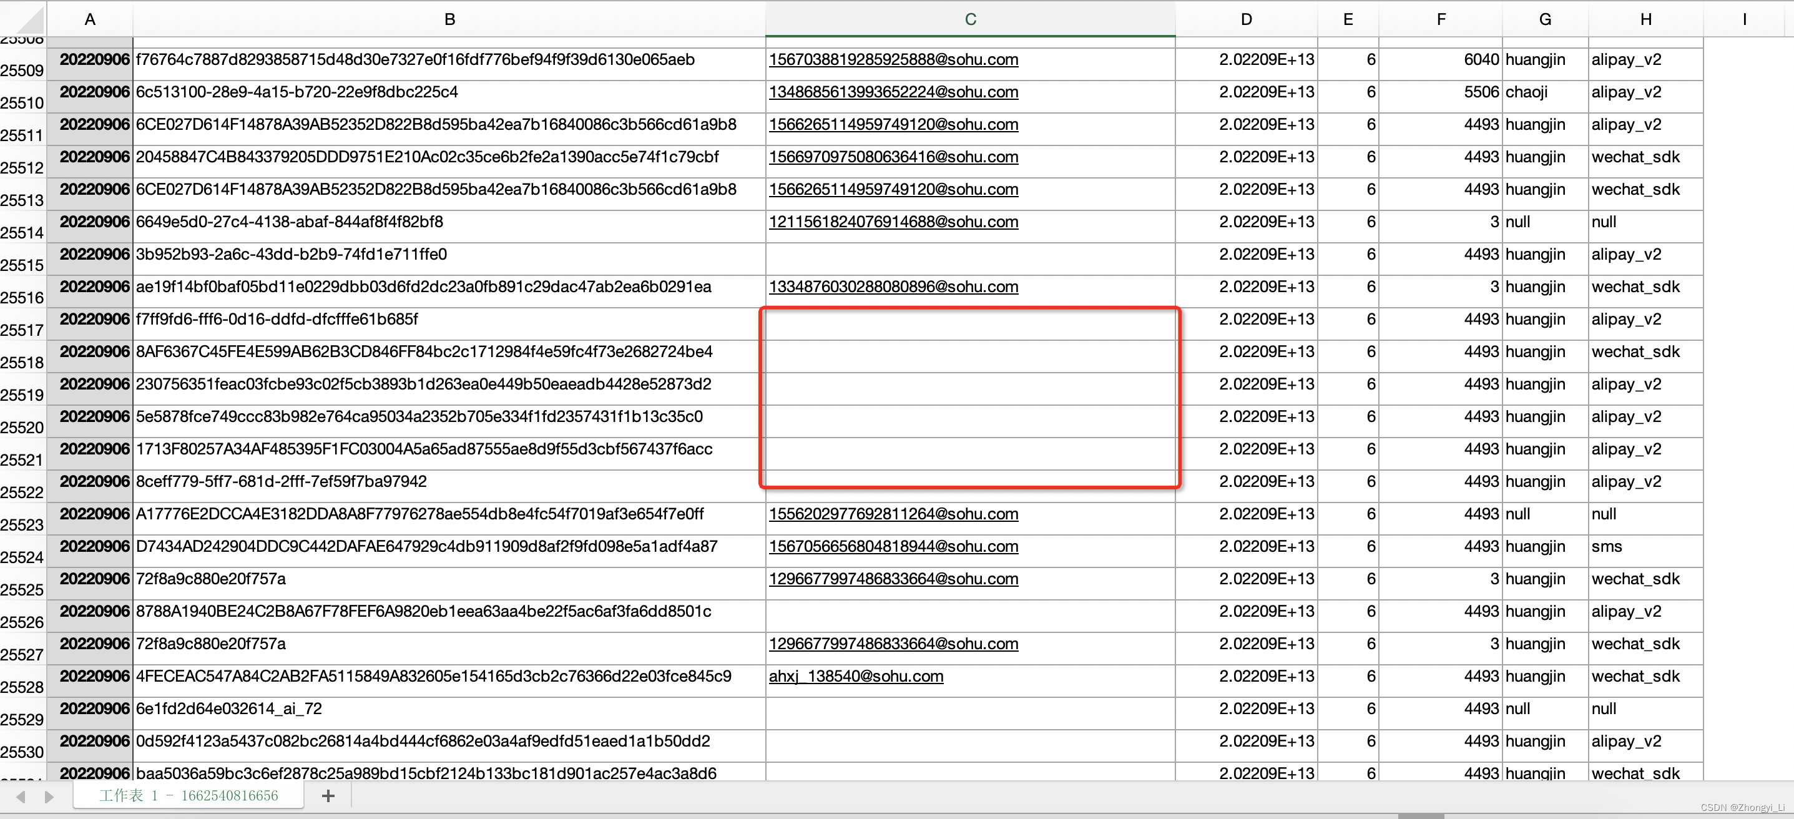Click the horizontal scrollbar thumb at bottom

pyautogui.click(x=1421, y=815)
